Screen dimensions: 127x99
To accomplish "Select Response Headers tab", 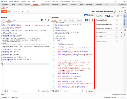I will (x=79, y=20).
